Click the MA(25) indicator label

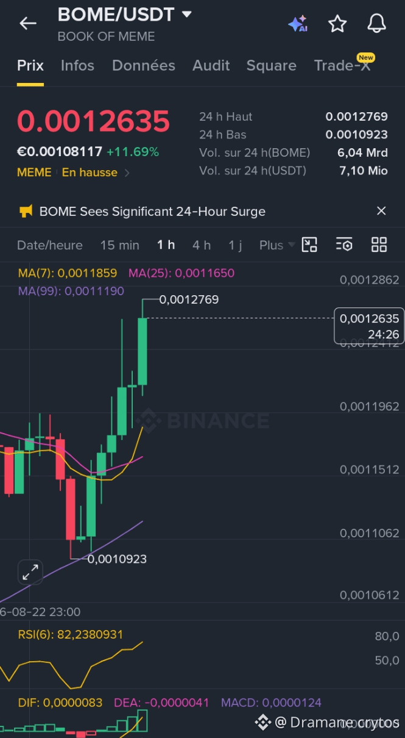click(181, 273)
